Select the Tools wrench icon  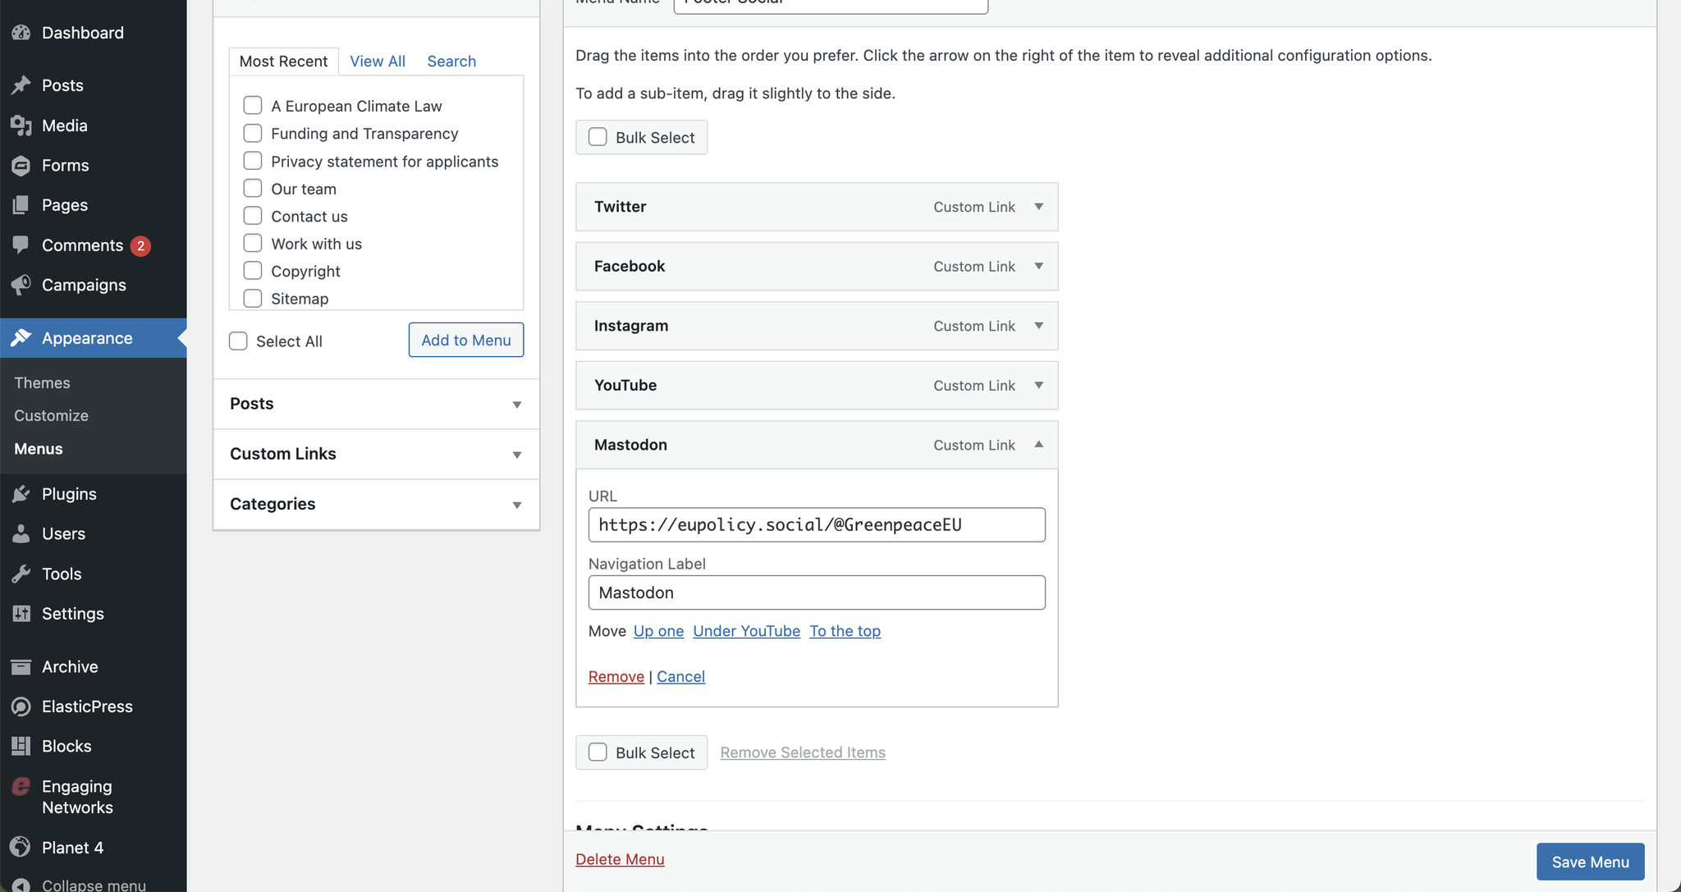(x=21, y=574)
